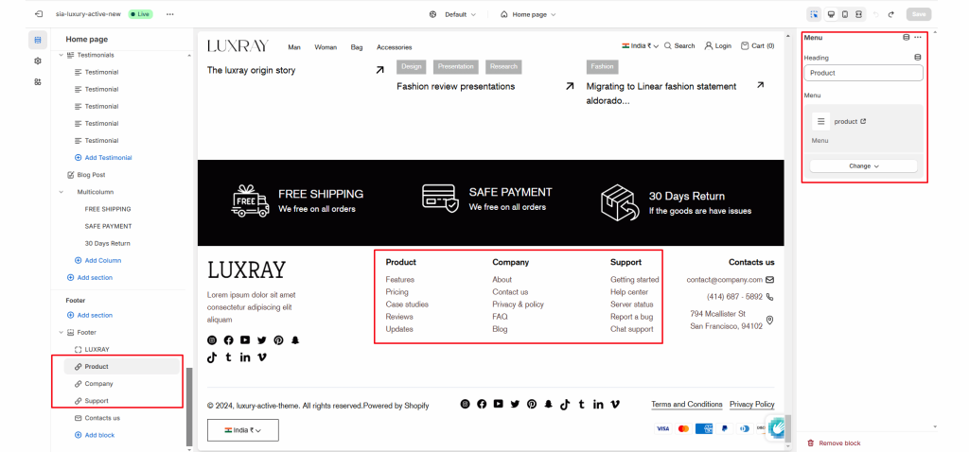
Task: Click the Heading input field containing Product
Action: 863,73
